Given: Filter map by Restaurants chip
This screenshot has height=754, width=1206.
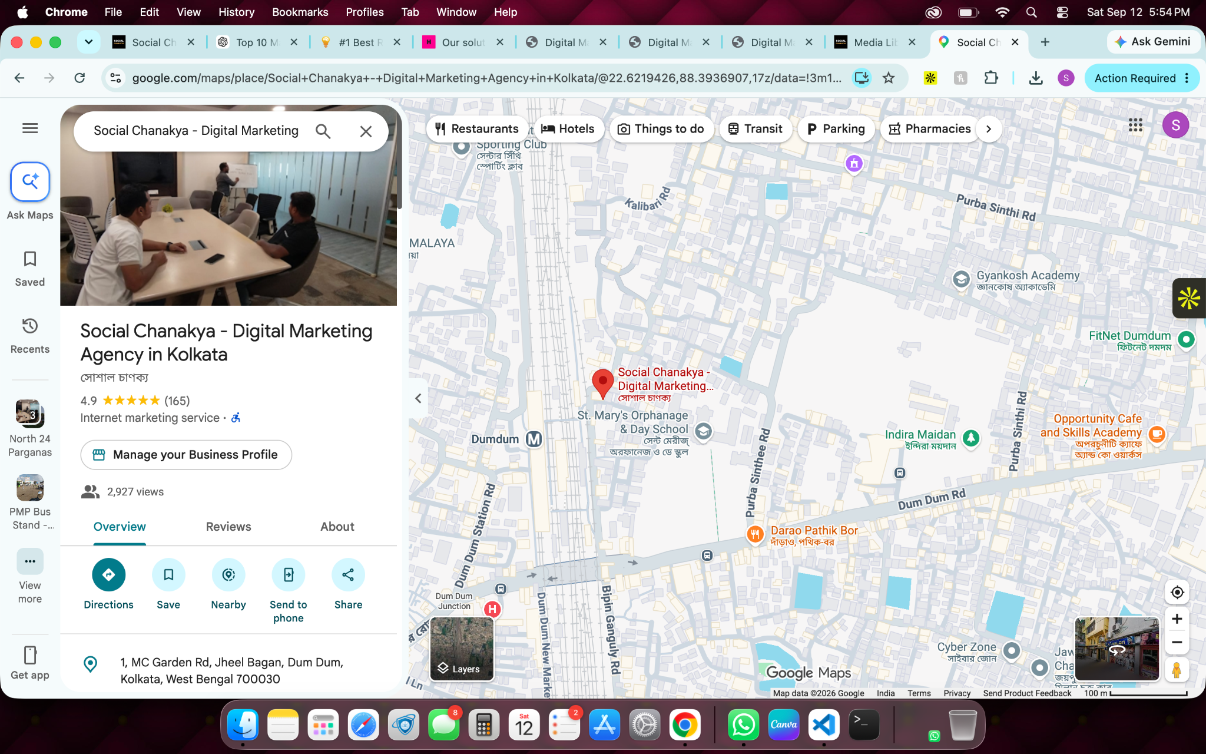Looking at the screenshot, I should pyautogui.click(x=476, y=129).
